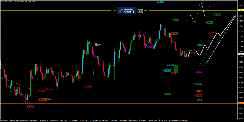Select the green 1.15595 price label

click(x=210, y=22)
